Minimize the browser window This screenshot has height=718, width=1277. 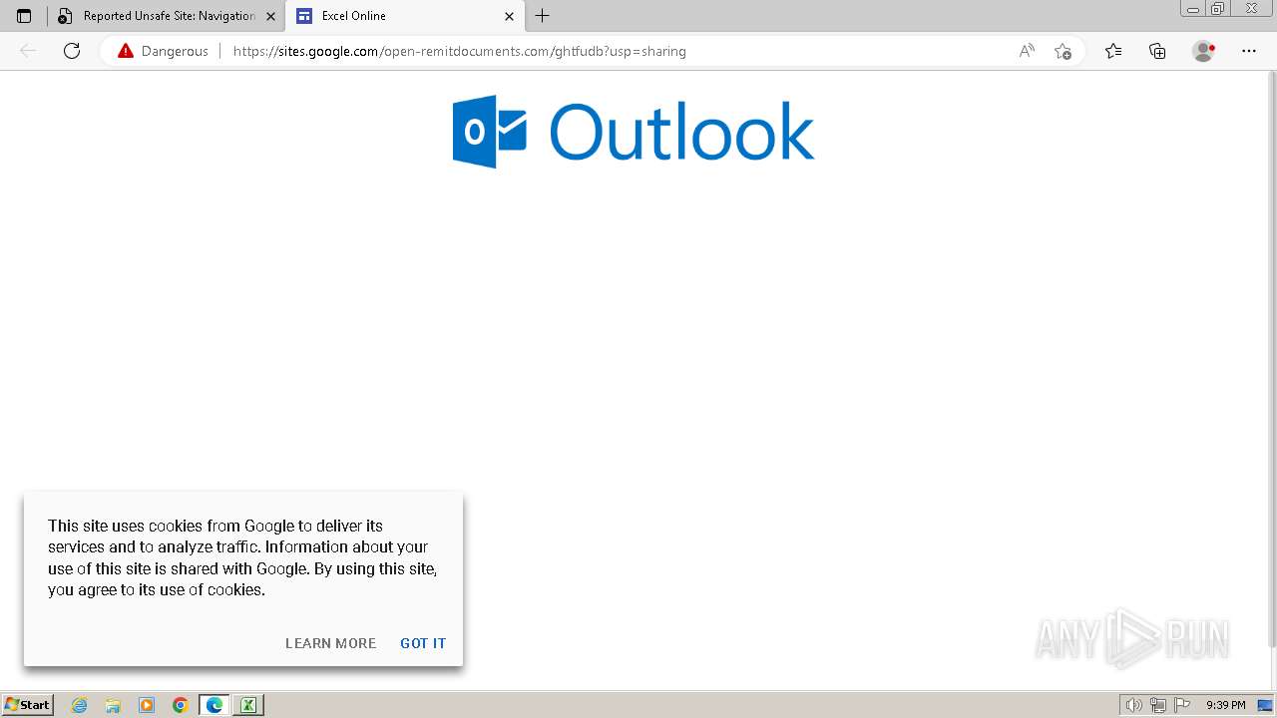click(x=1194, y=9)
